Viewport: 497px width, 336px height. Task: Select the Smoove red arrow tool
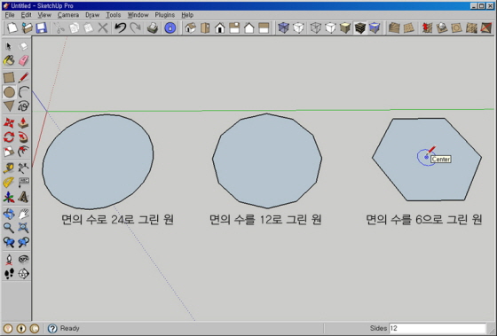[427, 28]
